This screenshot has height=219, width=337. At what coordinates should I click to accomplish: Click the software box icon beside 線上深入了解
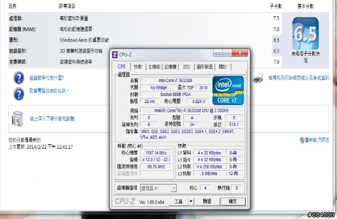click(17, 118)
